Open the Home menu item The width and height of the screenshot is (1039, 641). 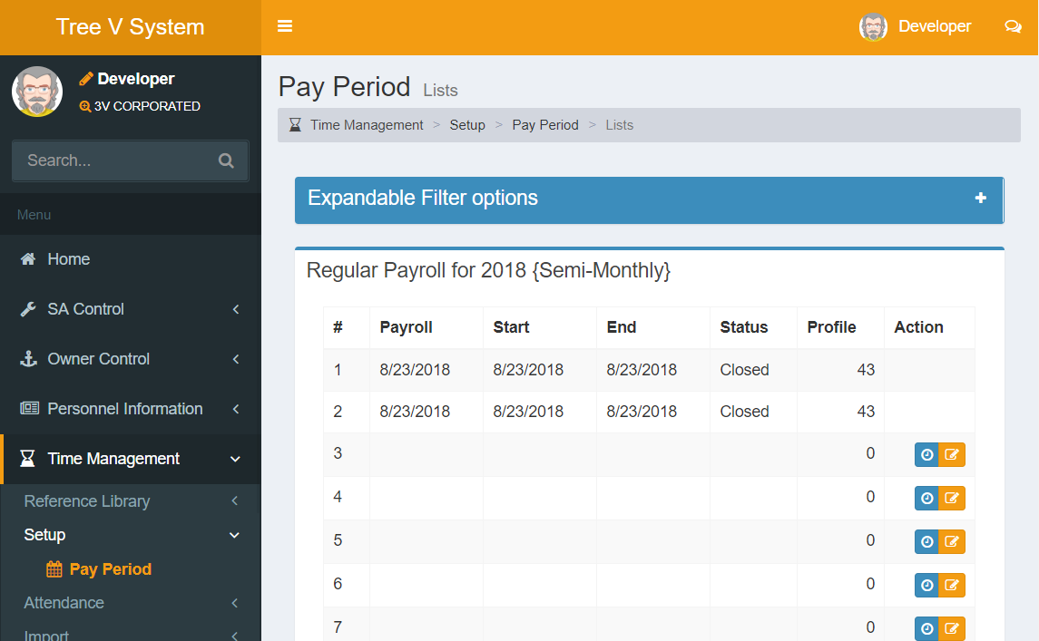68,259
